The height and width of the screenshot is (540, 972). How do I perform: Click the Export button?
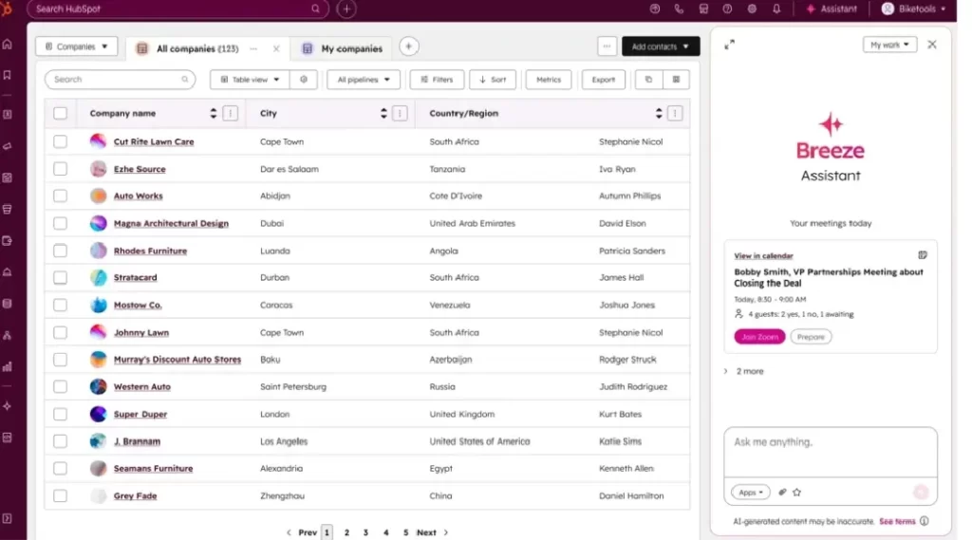click(603, 80)
